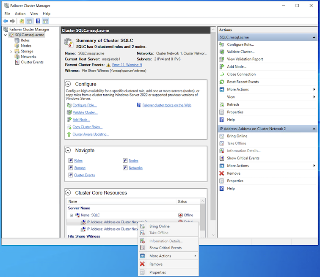Open IP Address Properties in lower Actions group
The width and height of the screenshot is (320, 277).
click(x=235, y=181)
